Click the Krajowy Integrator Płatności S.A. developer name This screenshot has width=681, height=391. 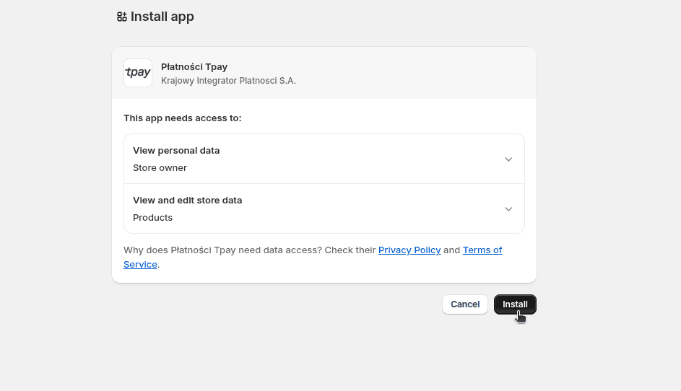pyautogui.click(x=228, y=81)
